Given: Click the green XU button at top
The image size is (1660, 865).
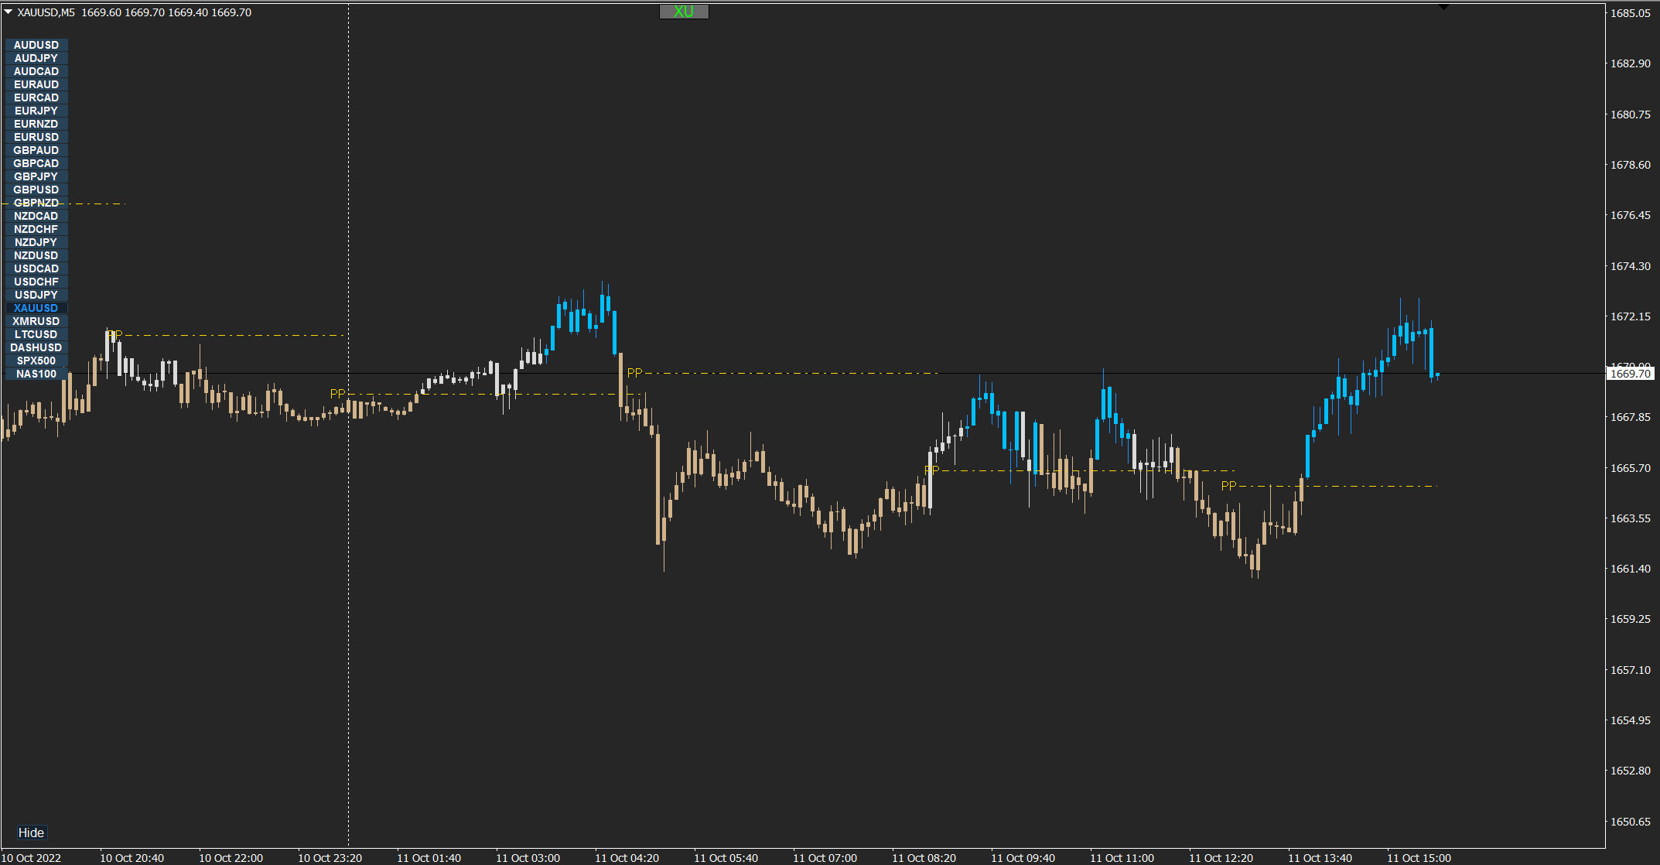Looking at the screenshot, I should [x=683, y=12].
